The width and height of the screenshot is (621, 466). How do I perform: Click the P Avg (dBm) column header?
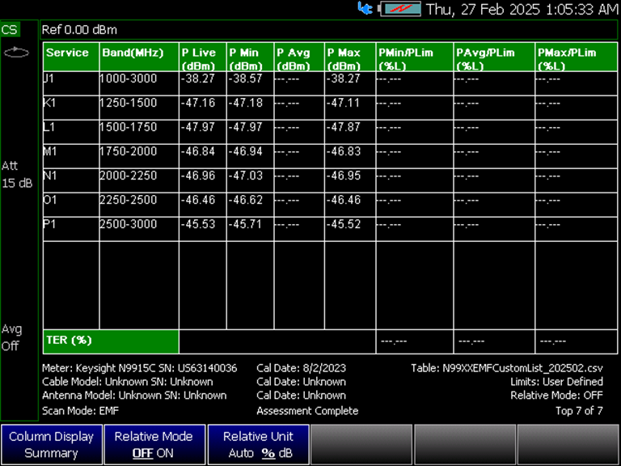tap(299, 57)
